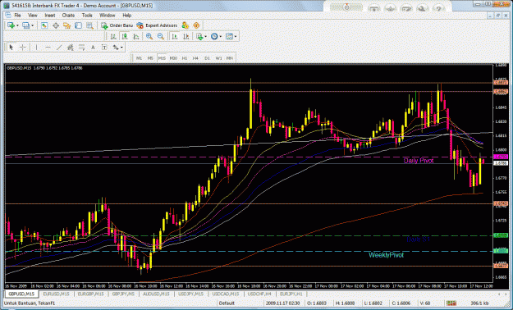Click the Templates icon
Screen dimensions: 513x310
click(x=229, y=37)
